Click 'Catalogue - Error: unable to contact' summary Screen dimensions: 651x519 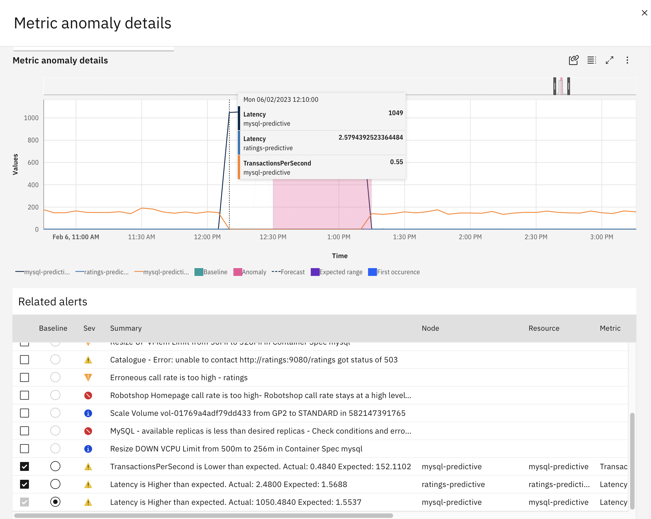tap(254, 360)
